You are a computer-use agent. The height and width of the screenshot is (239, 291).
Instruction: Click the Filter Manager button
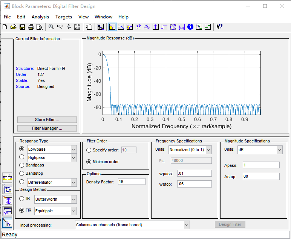pyautogui.click(x=47, y=129)
